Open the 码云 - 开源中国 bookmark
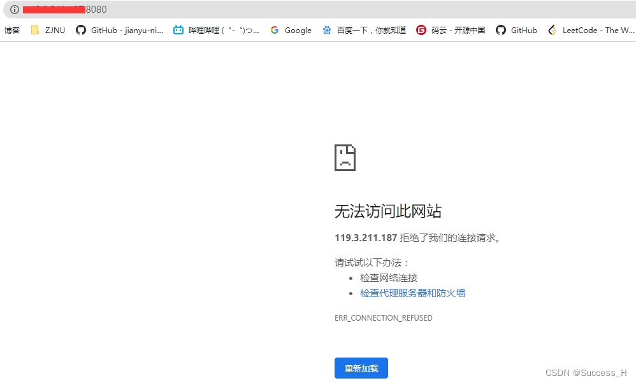Image resolution: width=636 pixels, height=383 pixels. (x=451, y=30)
